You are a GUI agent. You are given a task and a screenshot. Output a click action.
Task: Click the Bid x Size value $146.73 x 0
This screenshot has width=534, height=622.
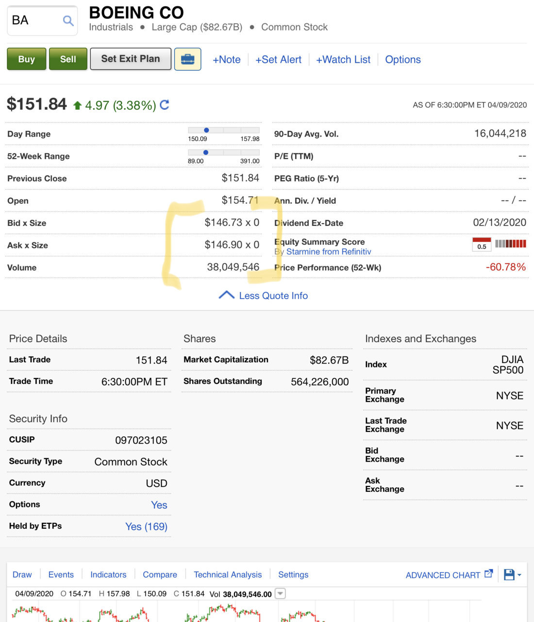pyautogui.click(x=232, y=223)
